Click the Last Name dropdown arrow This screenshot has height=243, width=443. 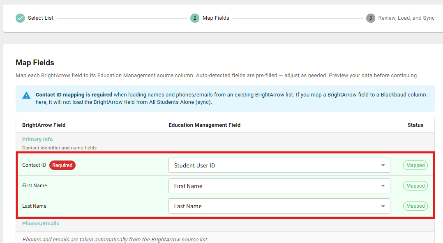click(383, 206)
